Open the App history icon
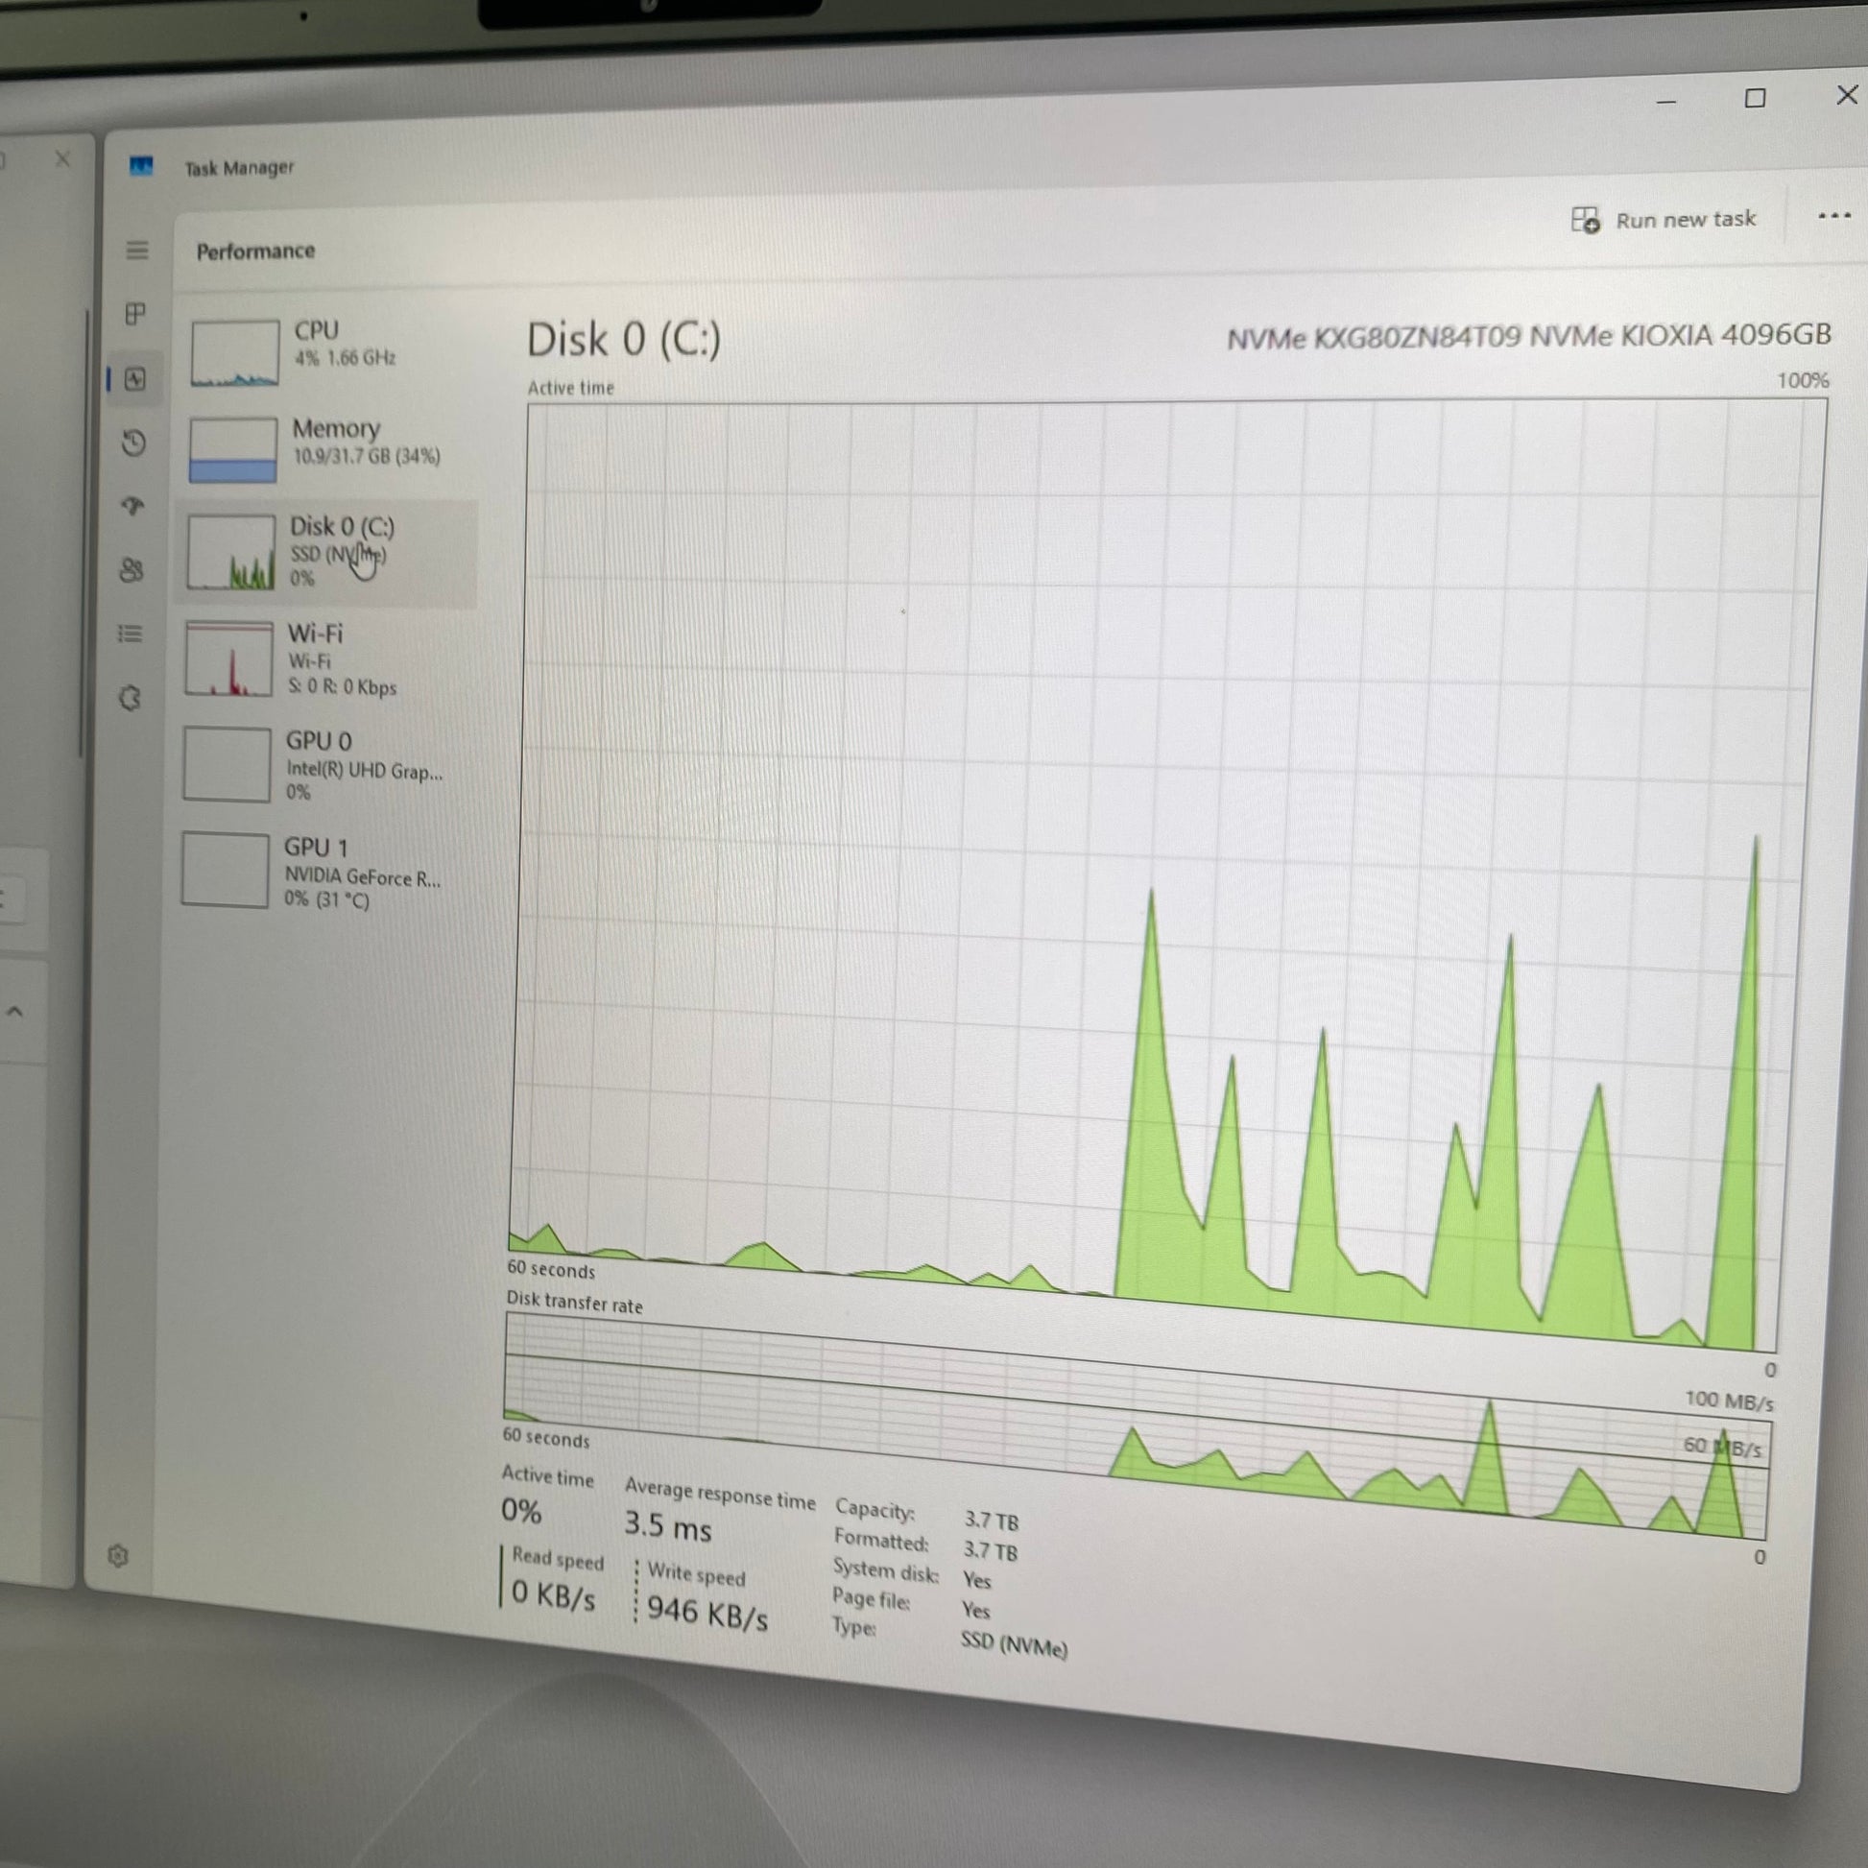The image size is (1868, 1868). pyautogui.click(x=134, y=443)
